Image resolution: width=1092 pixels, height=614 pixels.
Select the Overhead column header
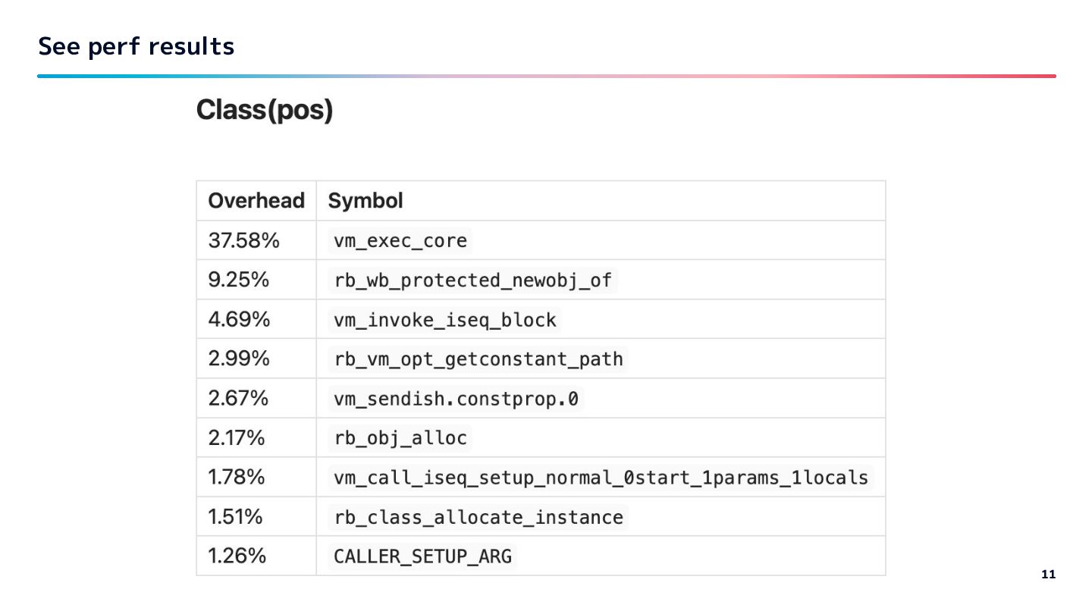click(256, 201)
